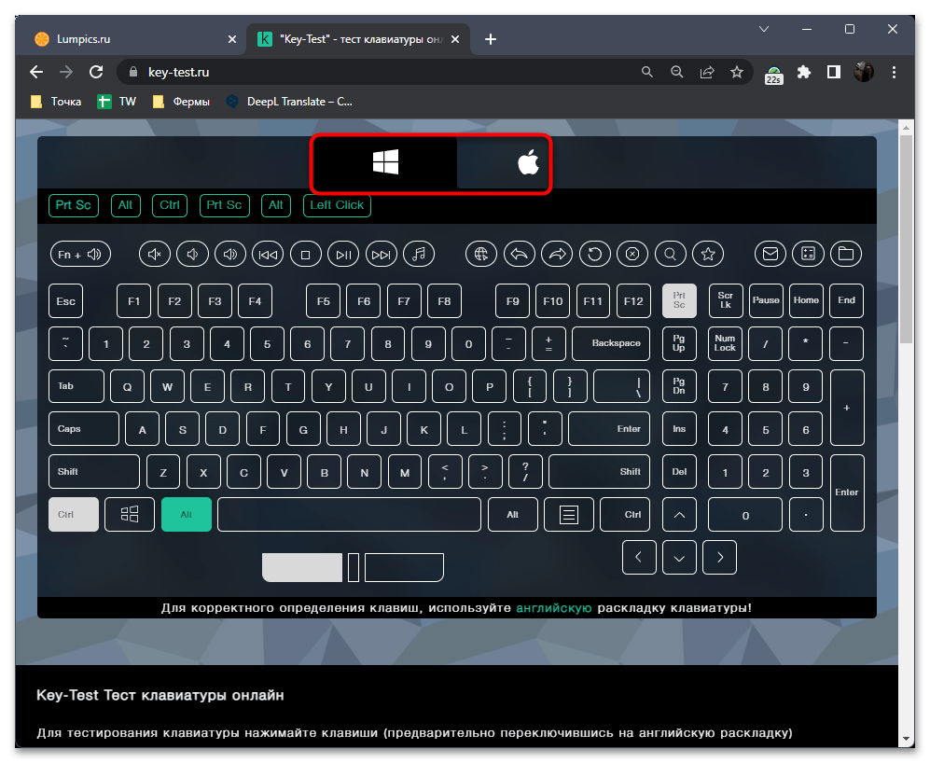
Task: Click the Left Click history tag
Action: click(x=337, y=205)
